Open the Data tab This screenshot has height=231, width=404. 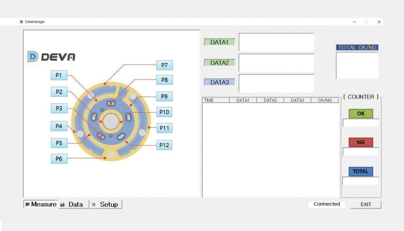74,204
